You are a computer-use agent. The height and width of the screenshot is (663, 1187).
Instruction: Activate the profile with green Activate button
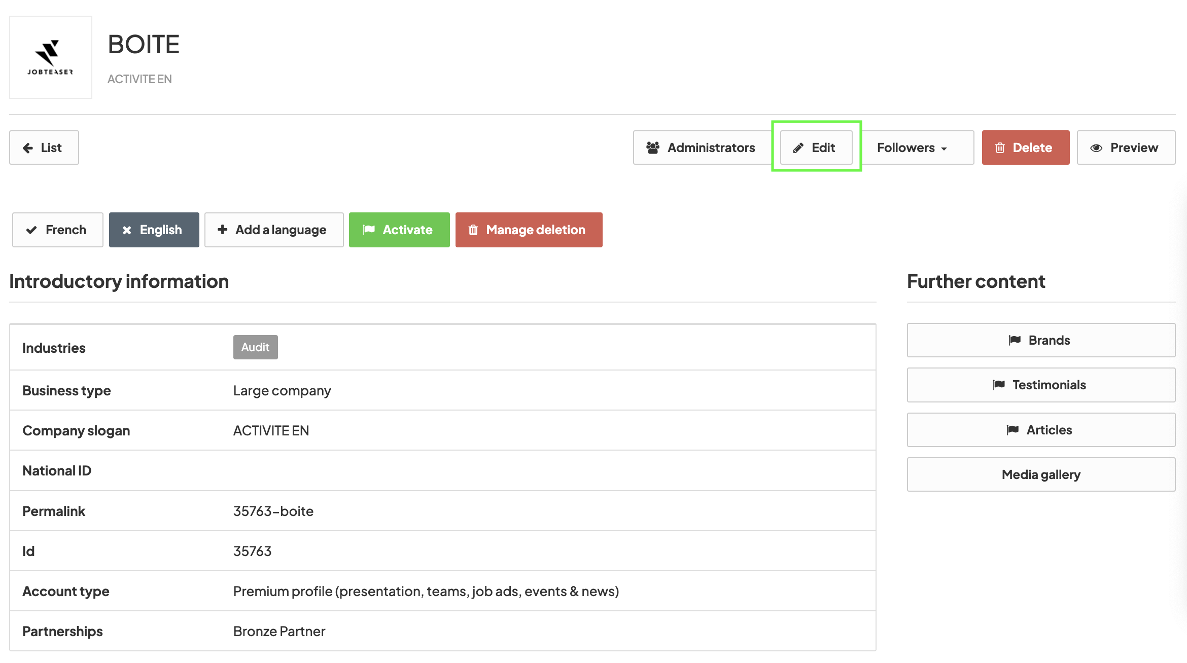coord(399,230)
